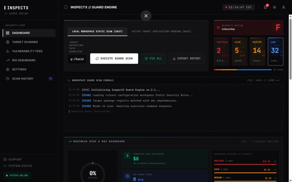The image size is (292, 182).
Task: Click the terminal prompt icon in console header
Action: [69, 81]
